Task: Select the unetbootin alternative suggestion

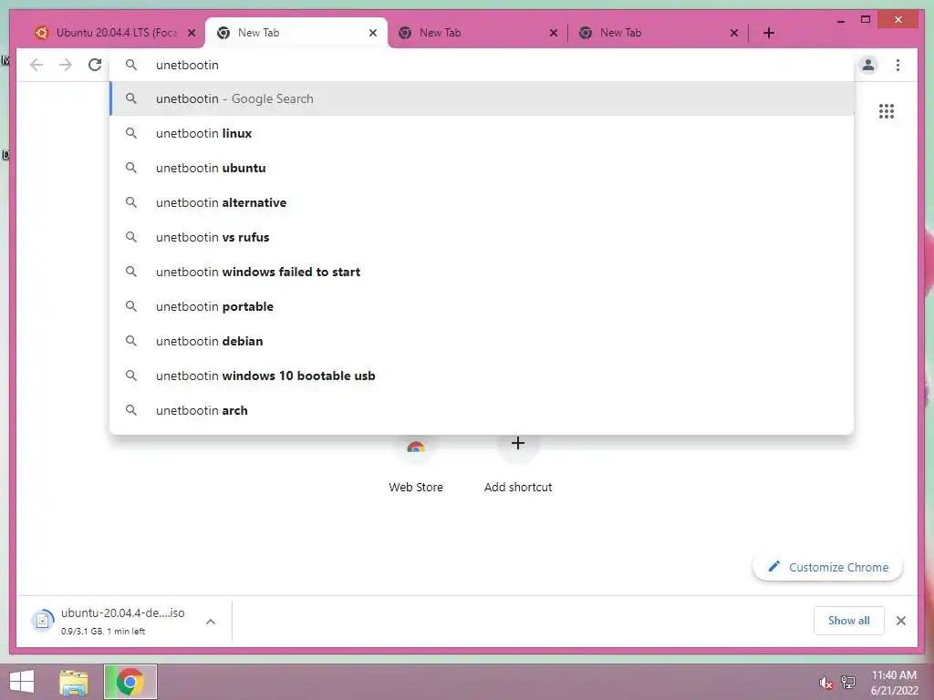Action: [x=483, y=202]
